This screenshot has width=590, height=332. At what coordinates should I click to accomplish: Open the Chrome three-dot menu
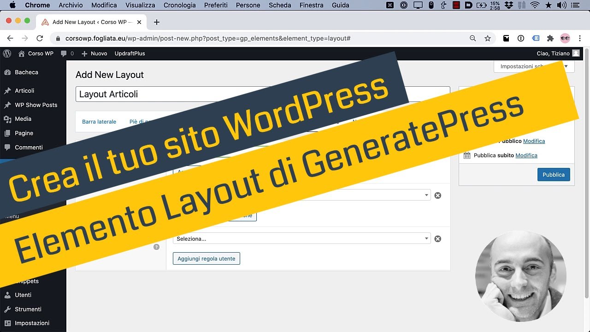580,38
